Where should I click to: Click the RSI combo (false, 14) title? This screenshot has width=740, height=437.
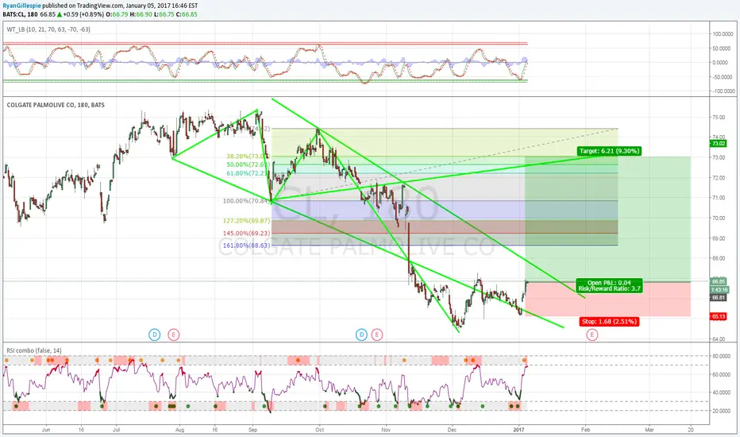click(x=34, y=350)
